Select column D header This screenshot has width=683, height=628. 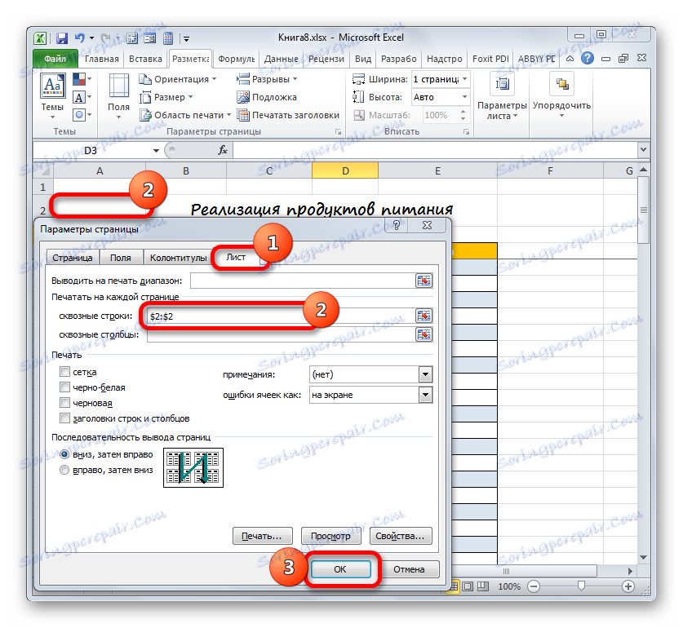(x=345, y=170)
